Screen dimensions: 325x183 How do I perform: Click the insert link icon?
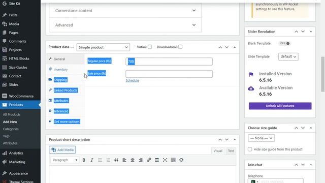149,160
